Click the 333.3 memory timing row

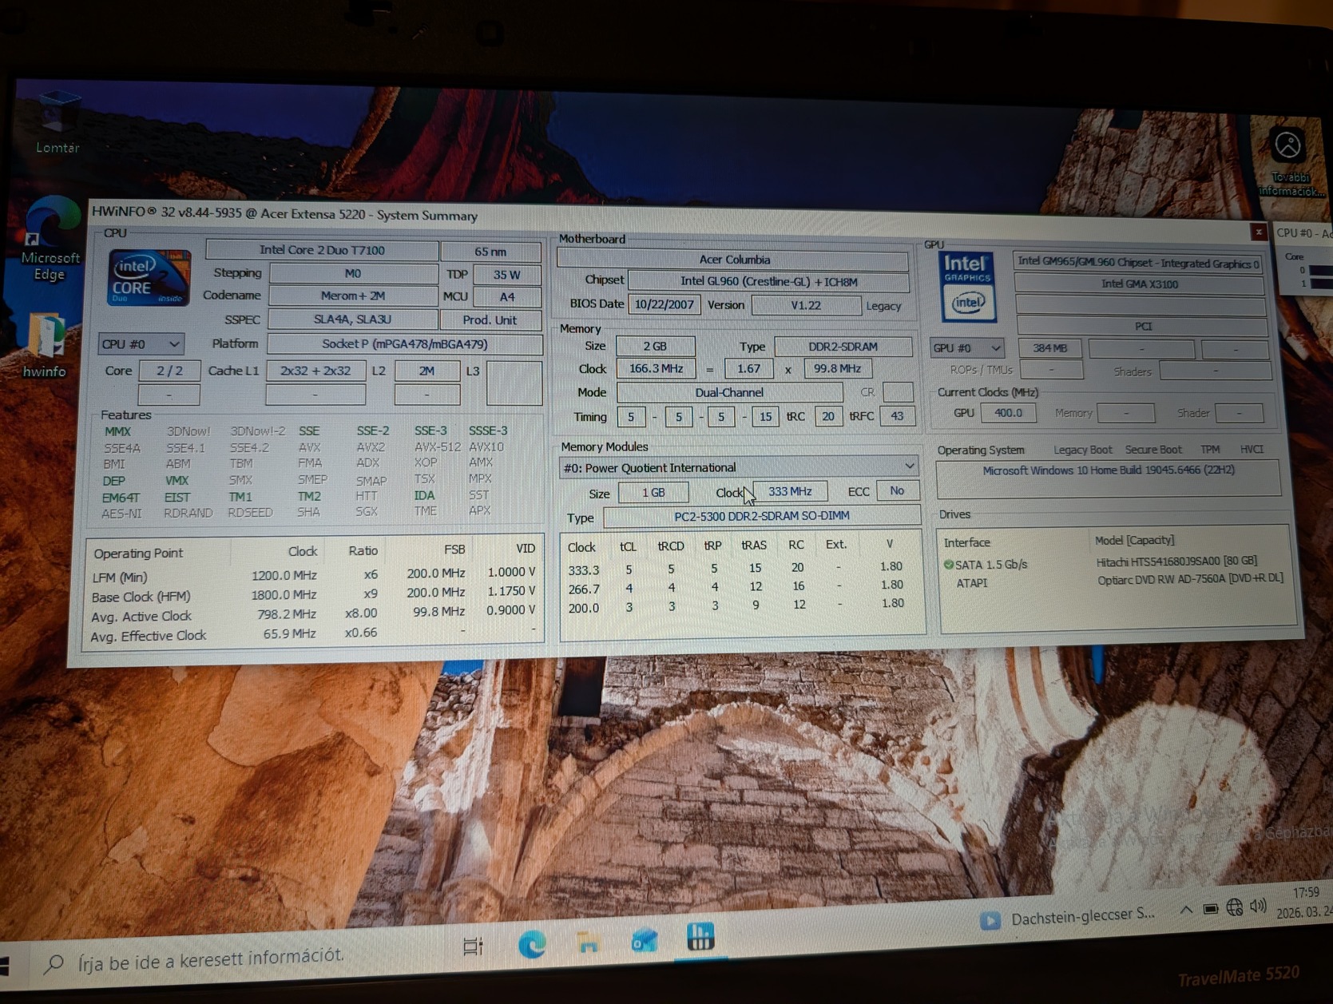point(736,568)
